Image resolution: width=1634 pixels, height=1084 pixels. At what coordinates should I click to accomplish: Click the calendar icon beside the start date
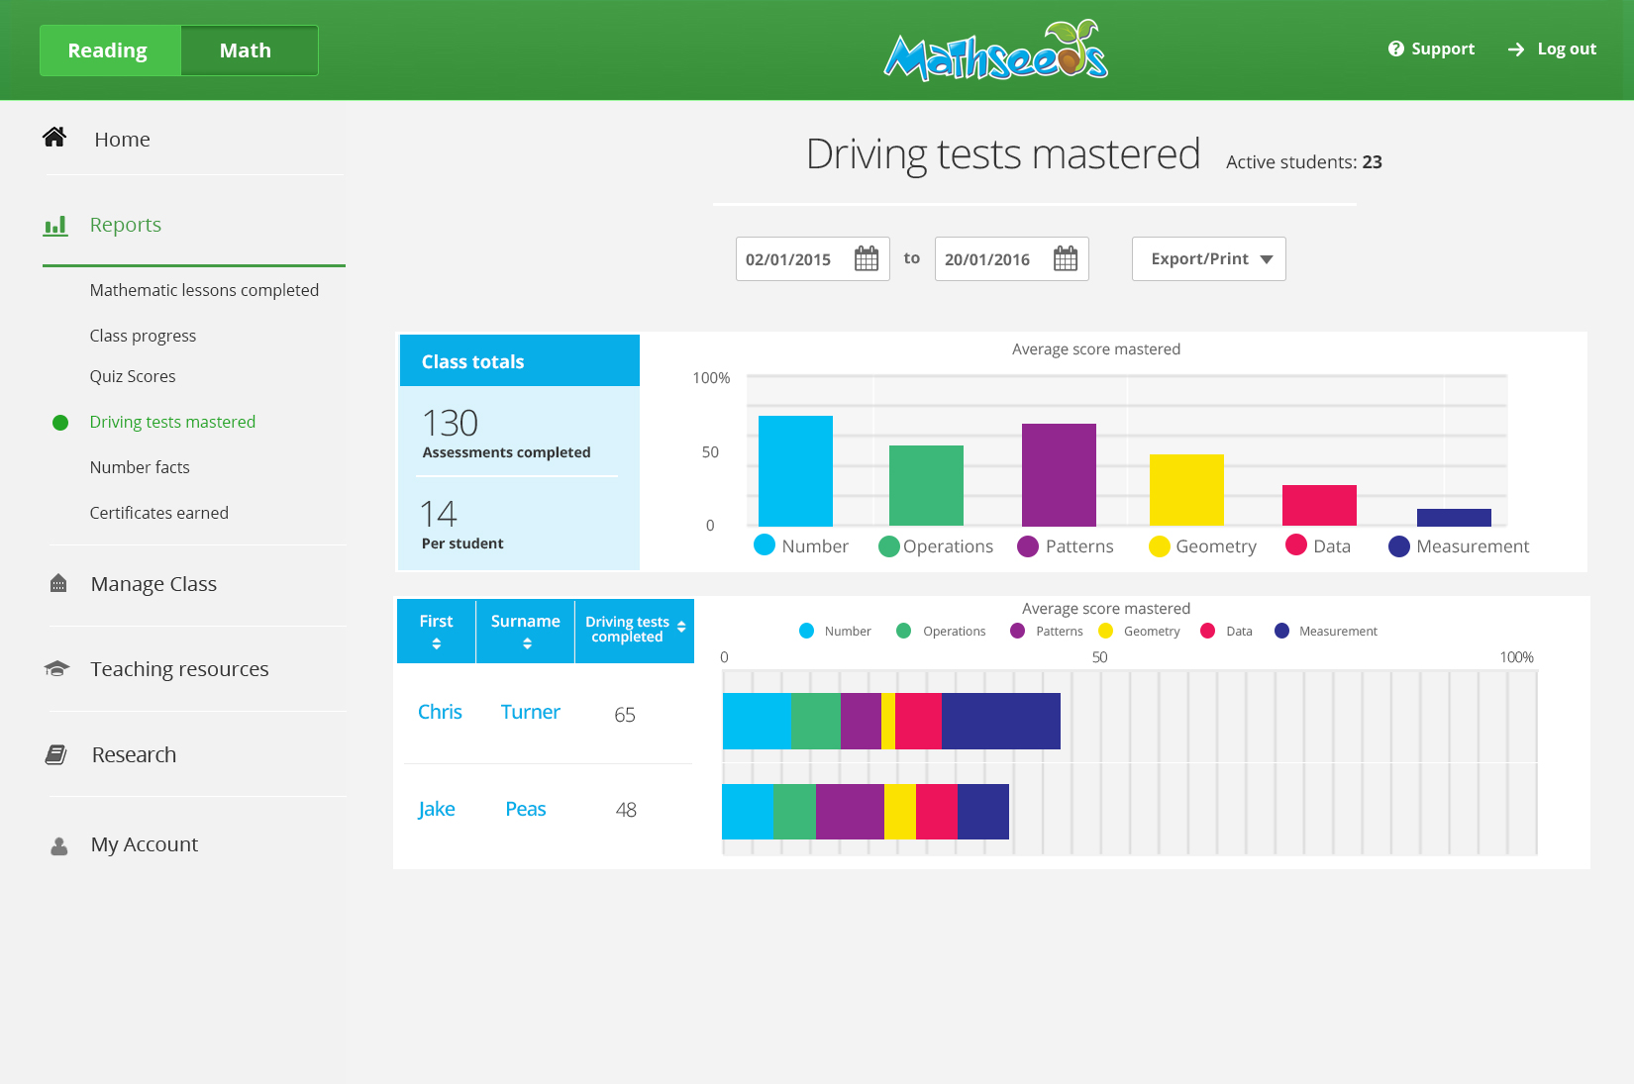(x=866, y=258)
